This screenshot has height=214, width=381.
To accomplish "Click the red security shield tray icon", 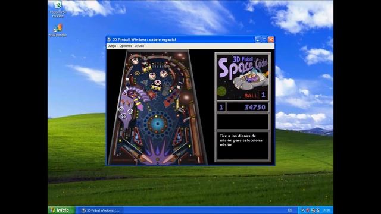I will pyautogui.click(x=308, y=210).
